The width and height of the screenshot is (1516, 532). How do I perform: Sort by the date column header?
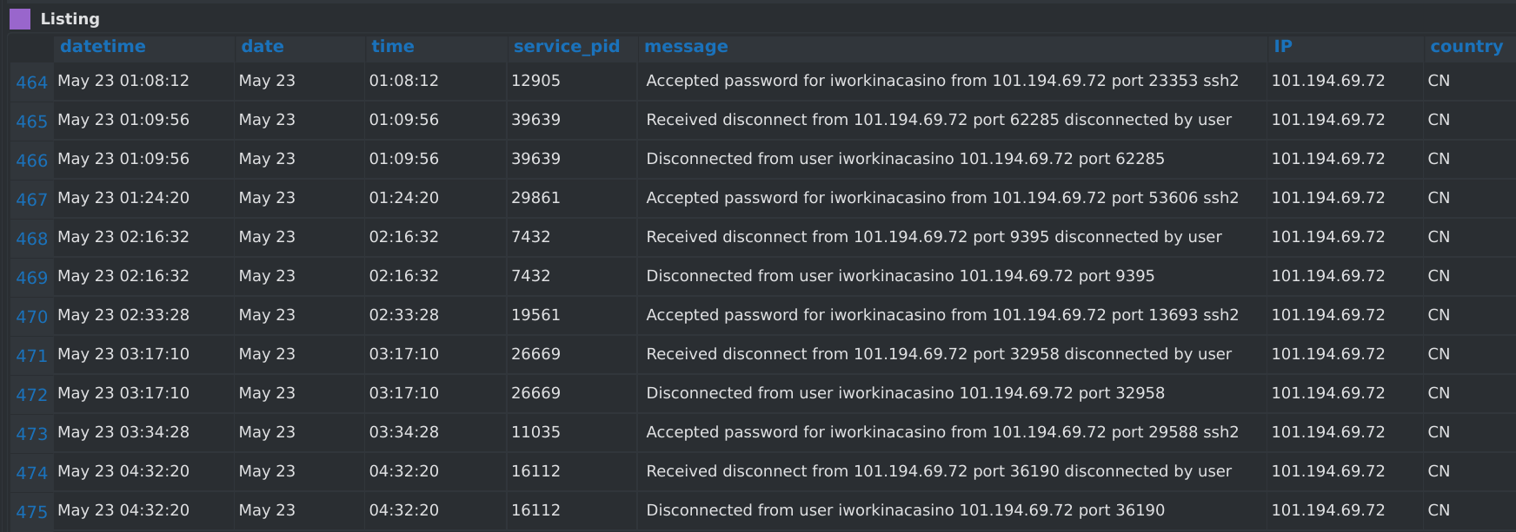point(263,47)
